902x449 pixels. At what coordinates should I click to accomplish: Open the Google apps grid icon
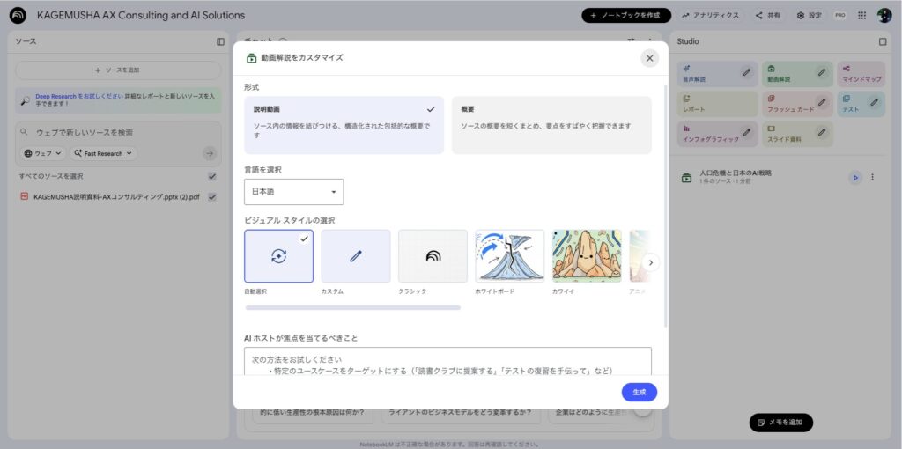pos(861,15)
